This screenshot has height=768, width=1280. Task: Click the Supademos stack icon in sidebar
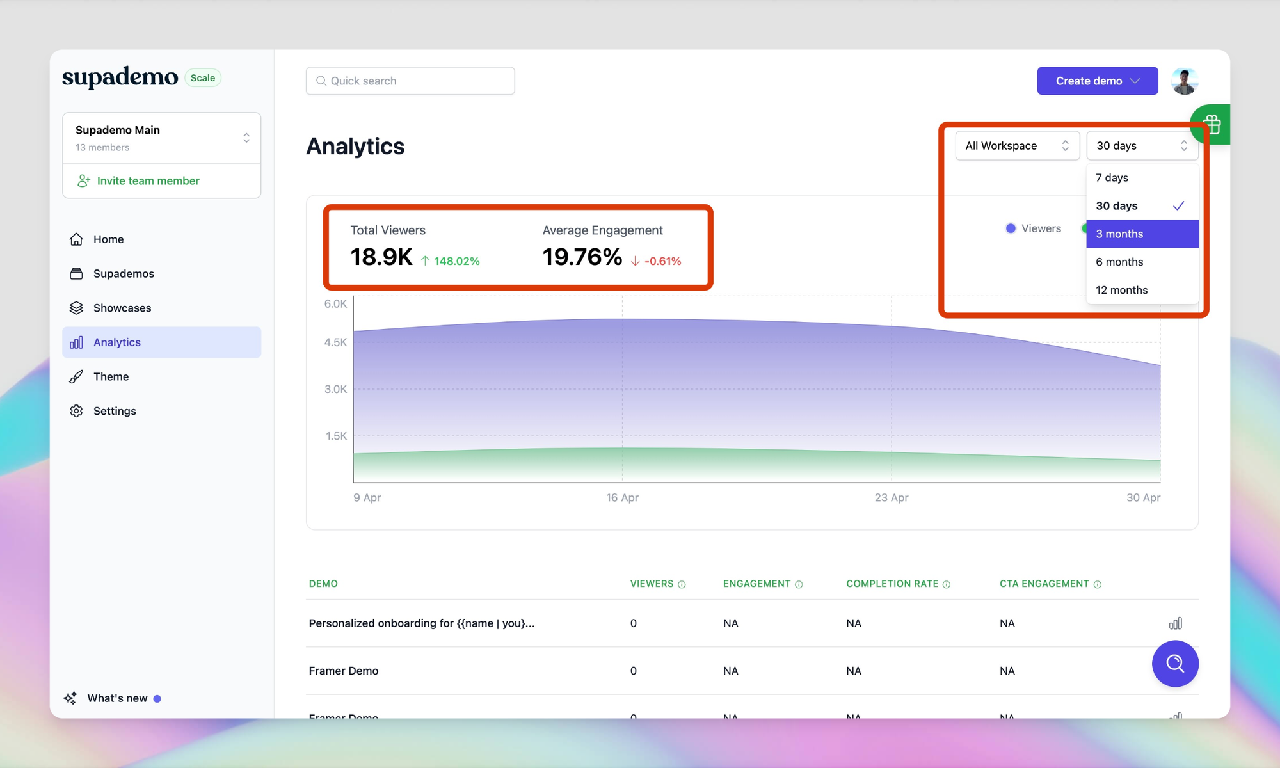click(x=76, y=274)
